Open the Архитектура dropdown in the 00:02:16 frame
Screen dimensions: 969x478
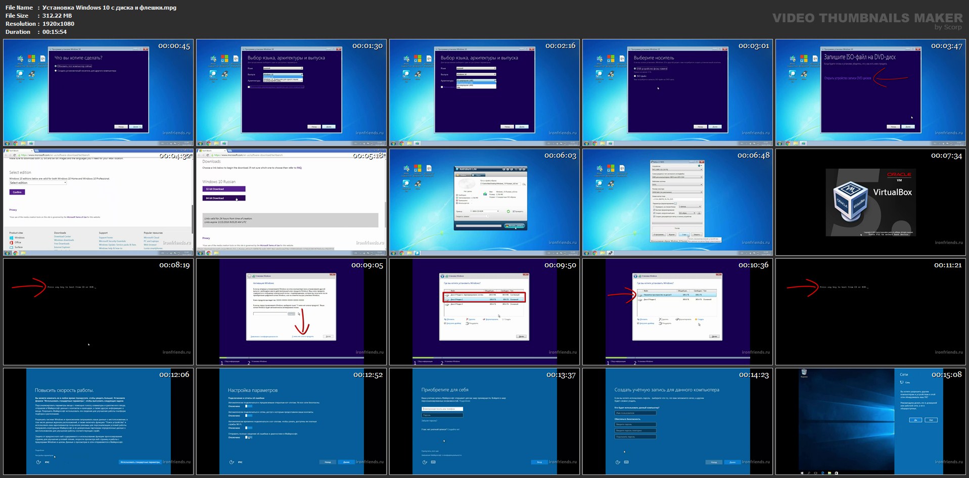(476, 80)
